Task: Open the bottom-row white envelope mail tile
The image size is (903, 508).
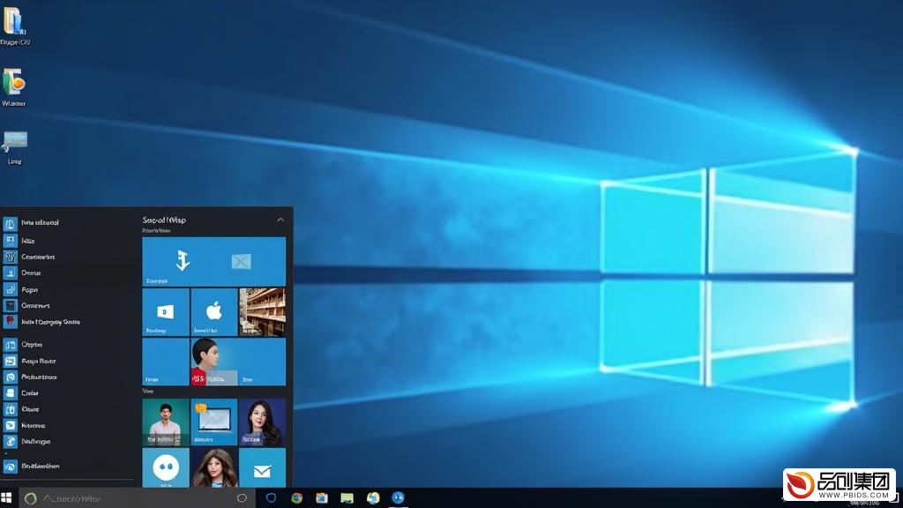Action: click(262, 467)
